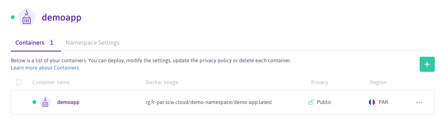
Task: Click the docker image path rg.fr-par.scw.cloud text
Action: (208, 102)
